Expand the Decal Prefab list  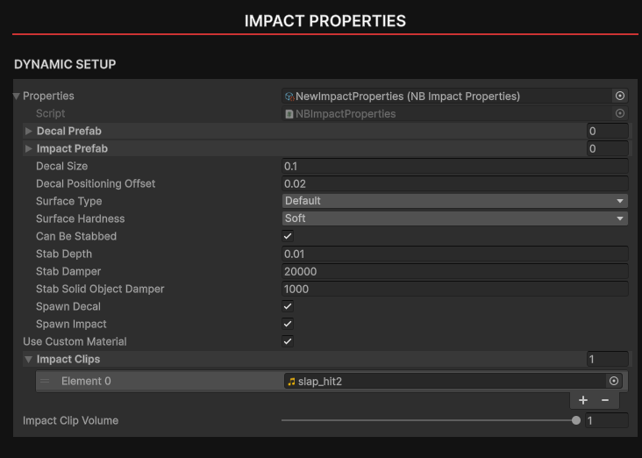tap(29, 131)
